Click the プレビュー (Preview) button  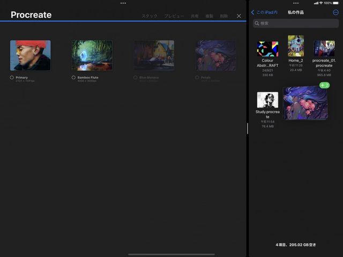tap(174, 16)
